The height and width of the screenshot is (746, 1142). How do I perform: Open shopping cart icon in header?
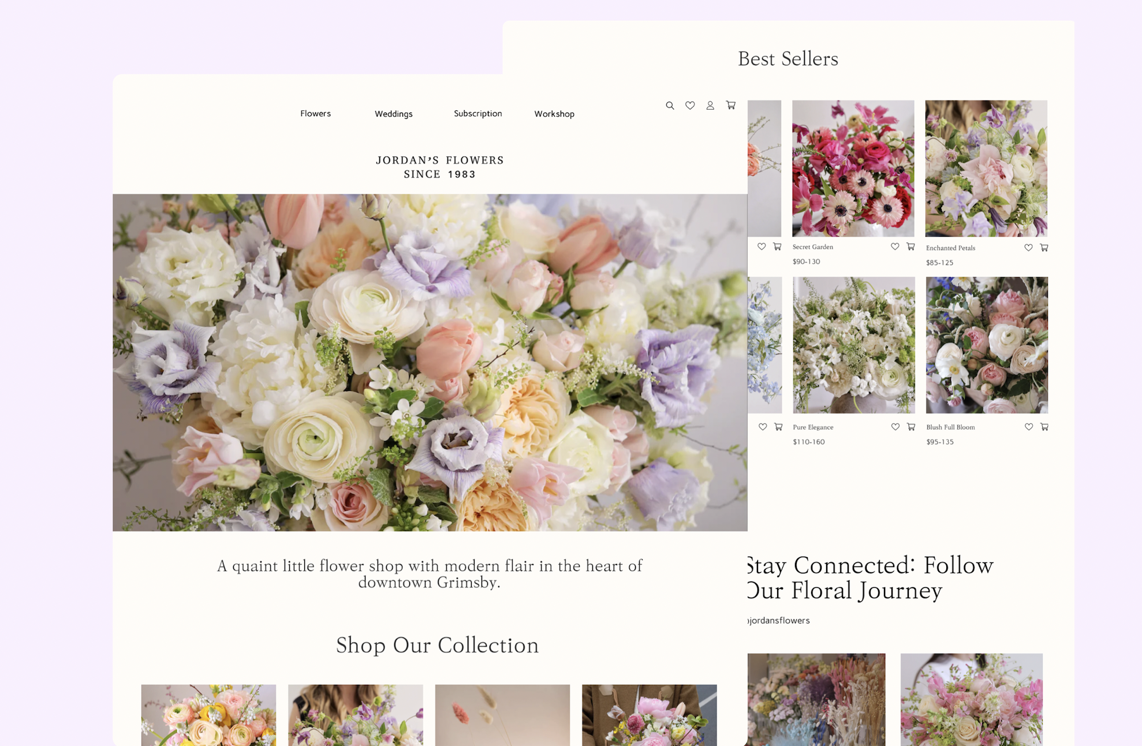tap(731, 105)
